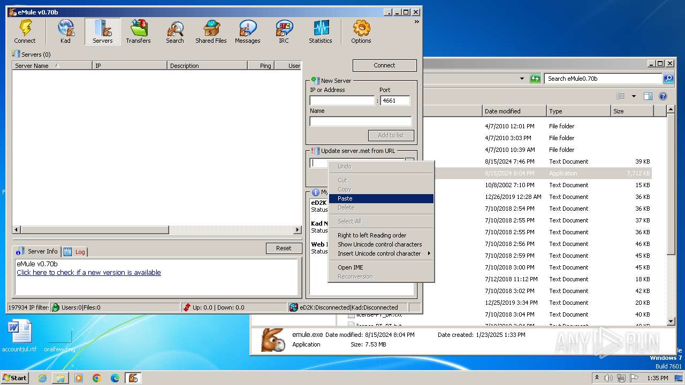Click the eD2K:Disconnected status icon
This screenshot has width=685, height=385.
click(293, 307)
